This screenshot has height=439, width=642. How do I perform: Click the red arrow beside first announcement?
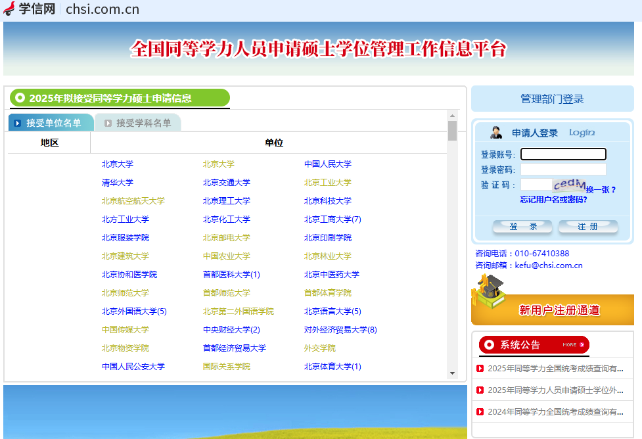(x=480, y=369)
